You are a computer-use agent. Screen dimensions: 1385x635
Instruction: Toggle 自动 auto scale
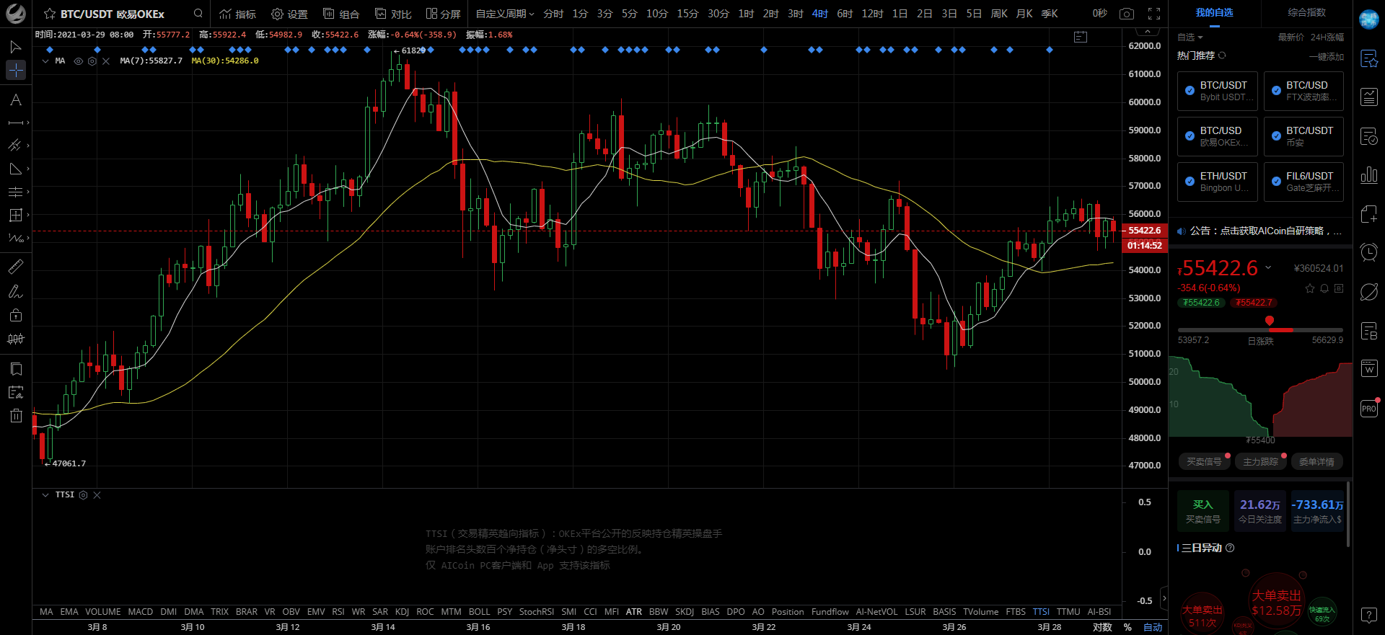(1153, 627)
